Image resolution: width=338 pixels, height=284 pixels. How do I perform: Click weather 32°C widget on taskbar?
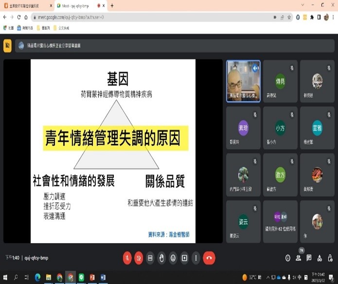click(x=251, y=277)
